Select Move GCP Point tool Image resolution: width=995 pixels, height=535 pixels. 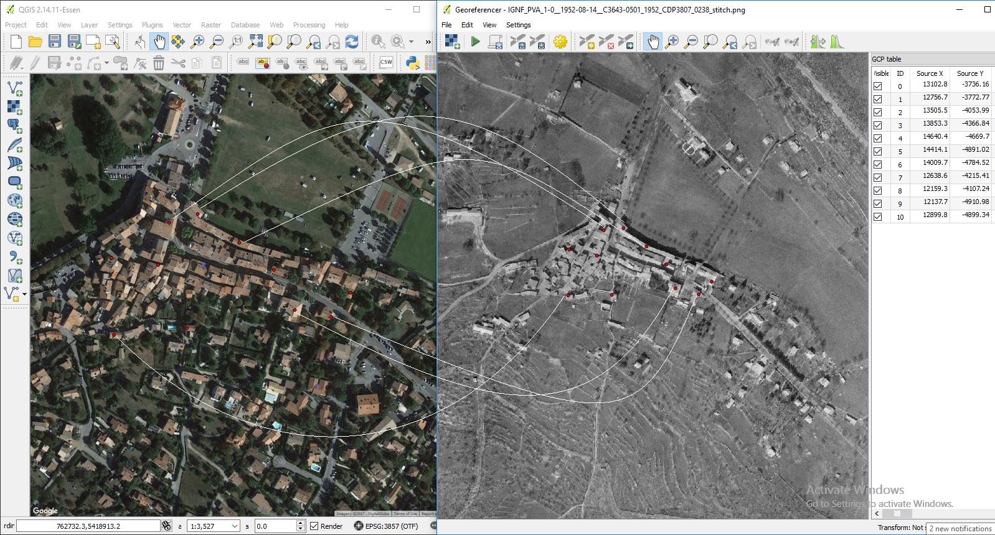click(x=625, y=42)
